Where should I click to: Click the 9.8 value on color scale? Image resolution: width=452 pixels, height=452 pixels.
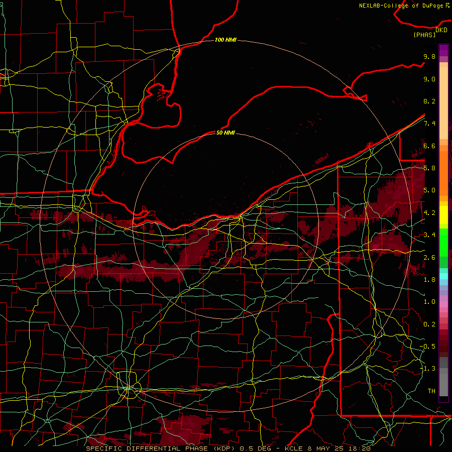pyautogui.click(x=429, y=56)
